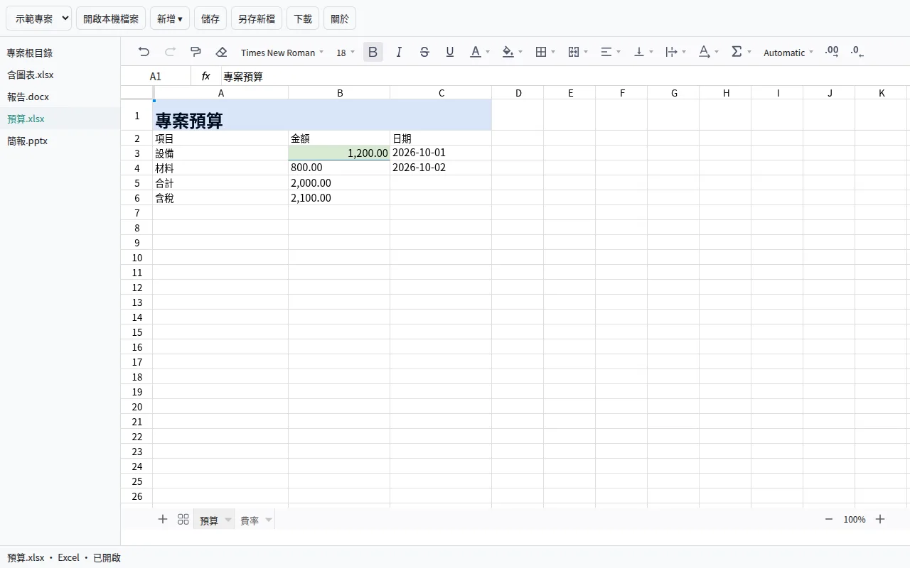Toggle italic formatting
910x568 pixels.
[399, 52]
